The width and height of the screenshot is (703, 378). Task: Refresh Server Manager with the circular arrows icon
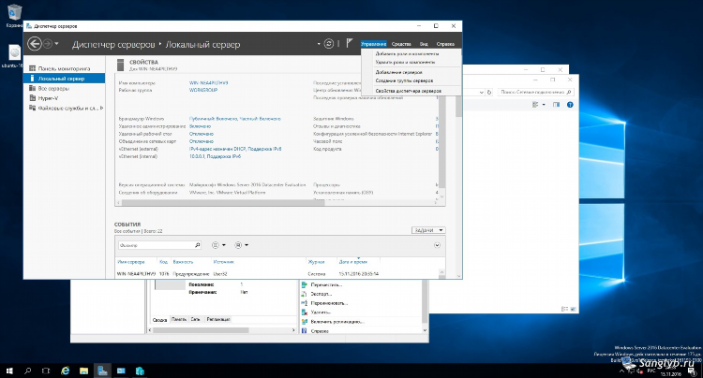(x=329, y=44)
